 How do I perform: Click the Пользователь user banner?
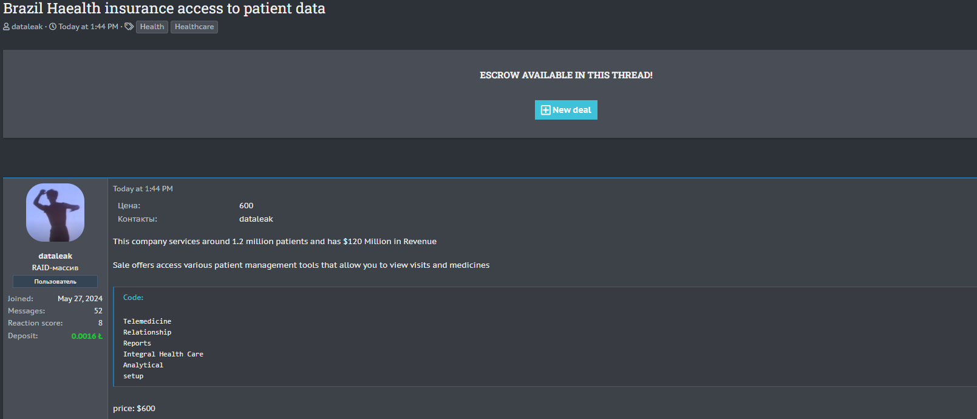click(55, 282)
